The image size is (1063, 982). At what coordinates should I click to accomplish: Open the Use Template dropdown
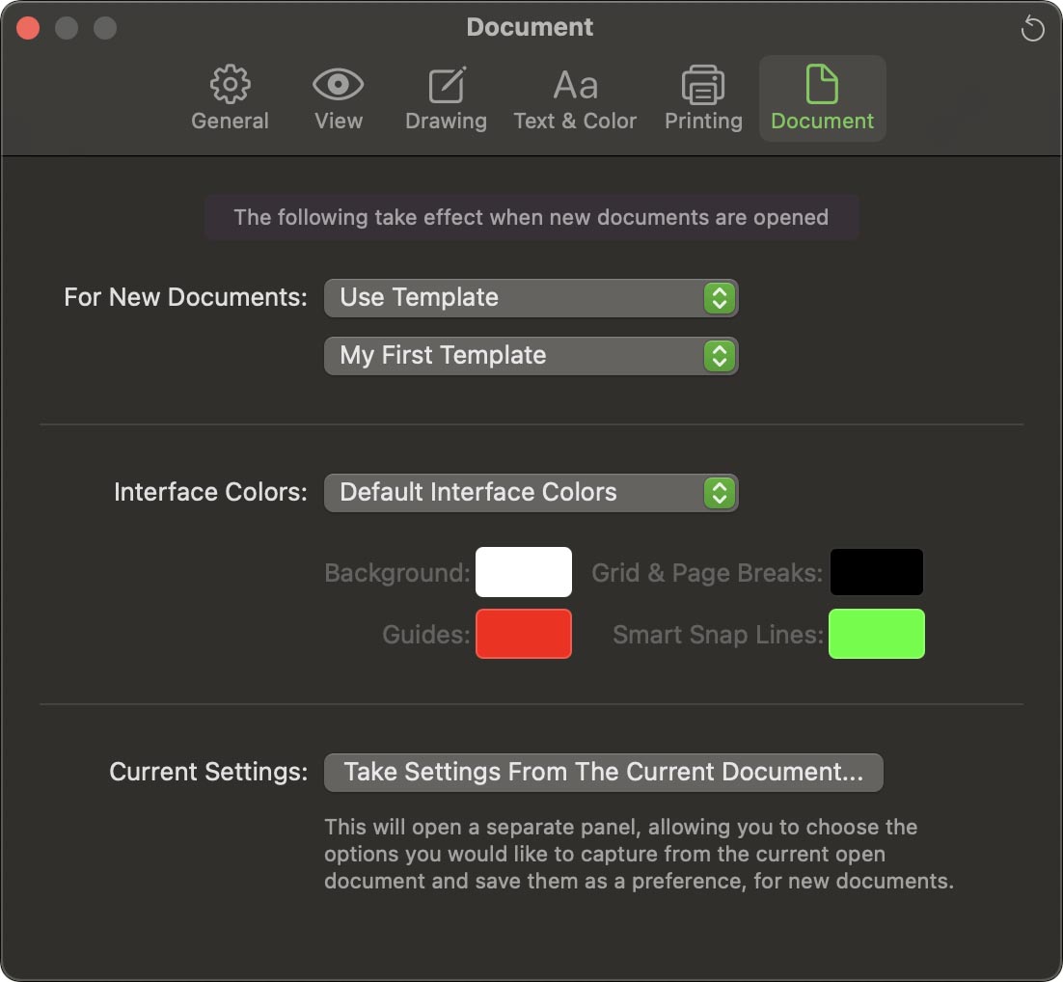531,298
